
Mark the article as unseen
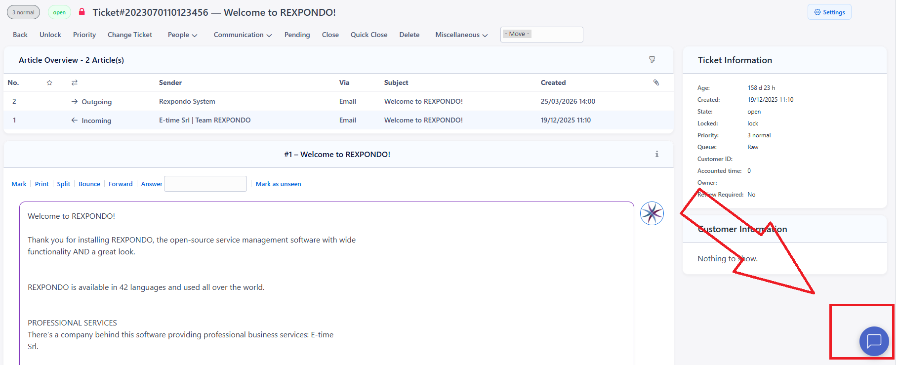click(279, 184)
